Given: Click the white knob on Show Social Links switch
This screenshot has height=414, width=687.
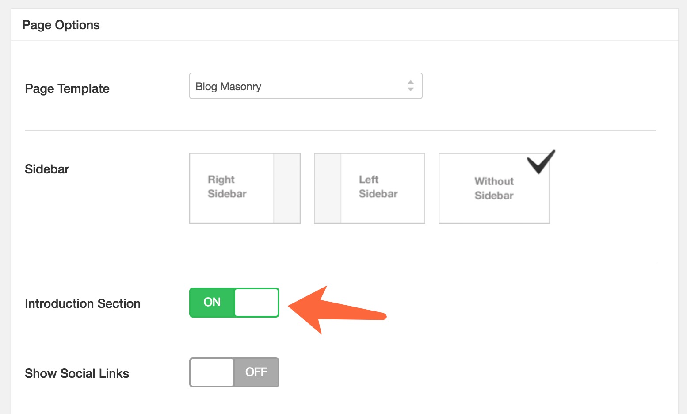Looking at the screenshot, I should (x=212, y=372).
